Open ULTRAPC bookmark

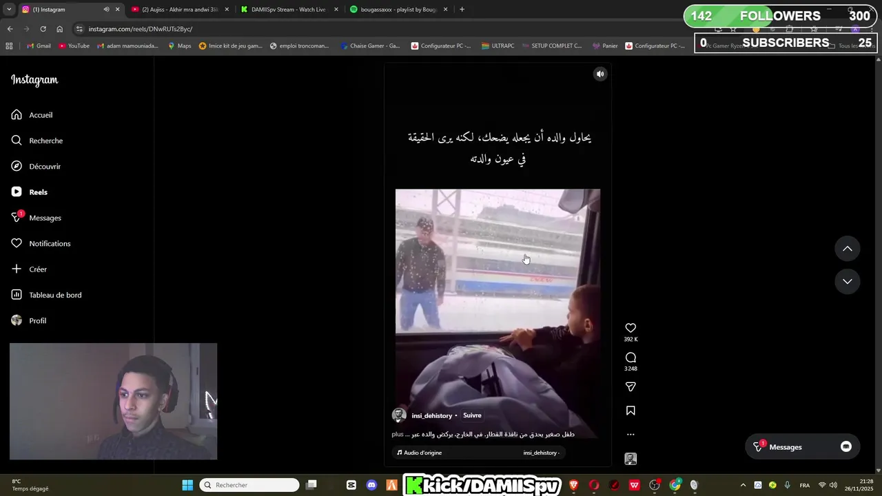point(498,46)
